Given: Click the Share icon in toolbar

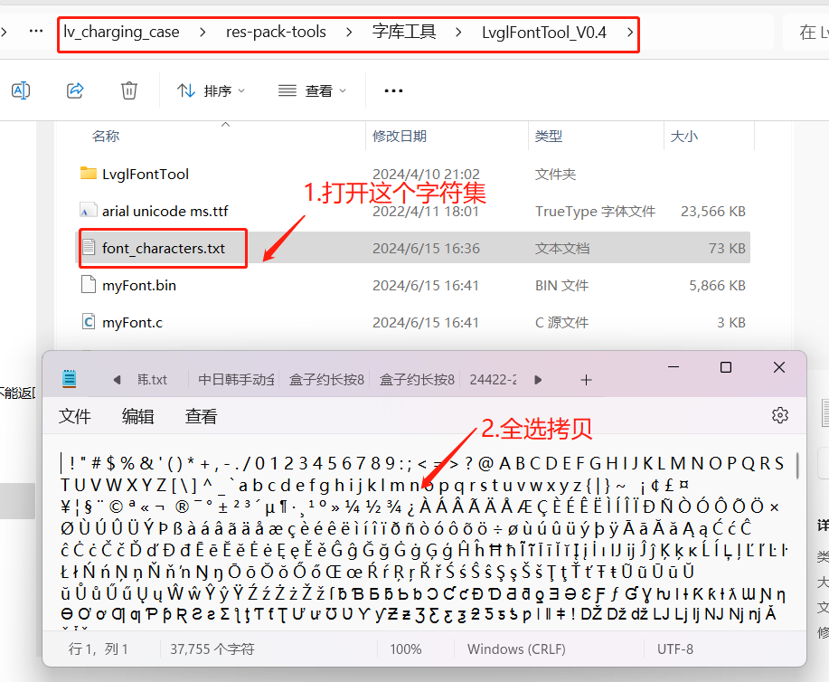Looking at the screenshot, I should pos(75,90).
